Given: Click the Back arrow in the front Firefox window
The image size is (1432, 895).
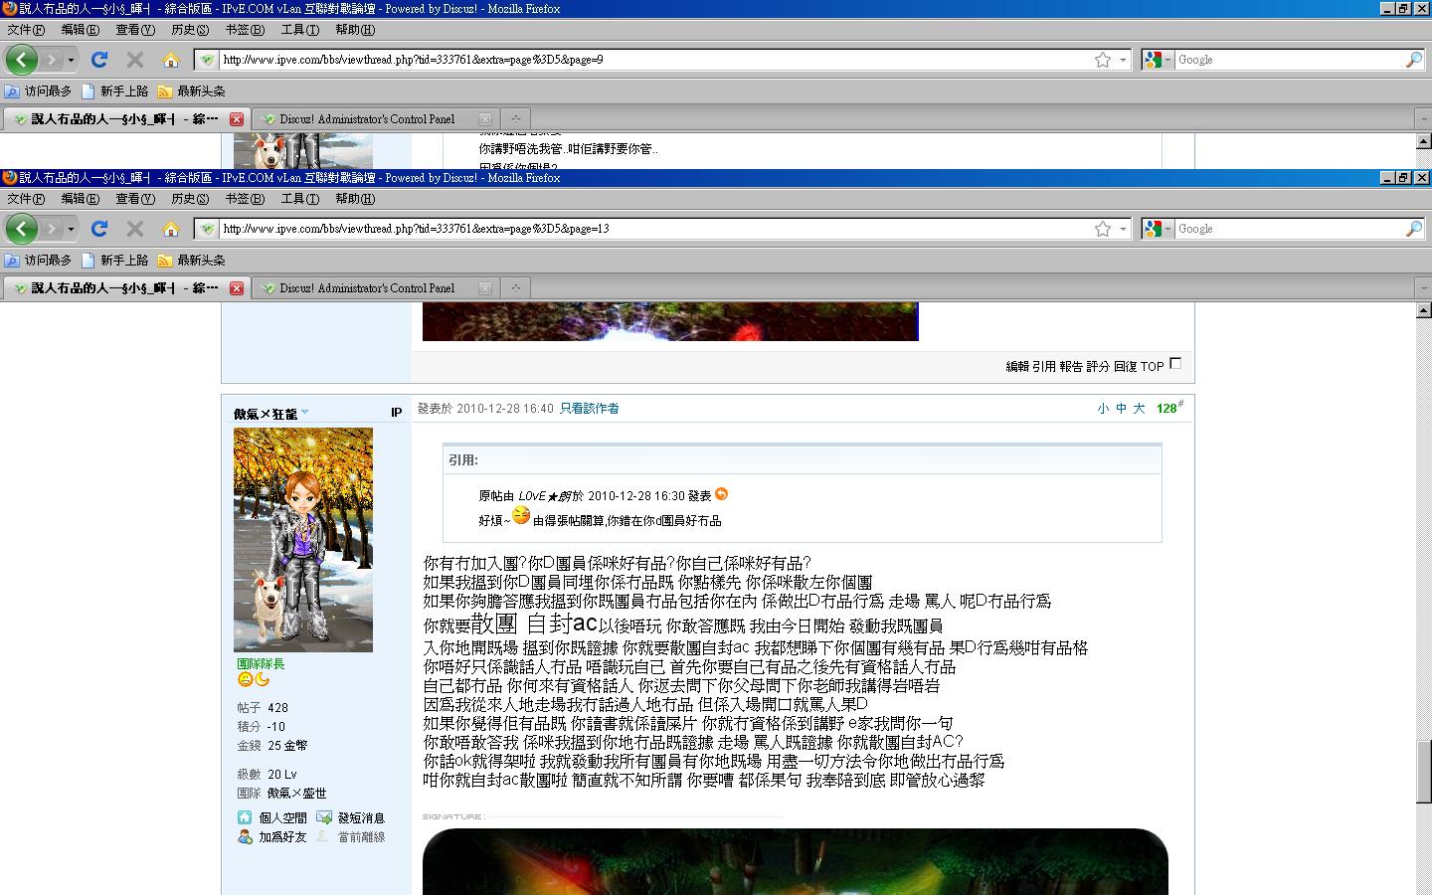Looking at the screenshot, I should click(x=21, y=229).
